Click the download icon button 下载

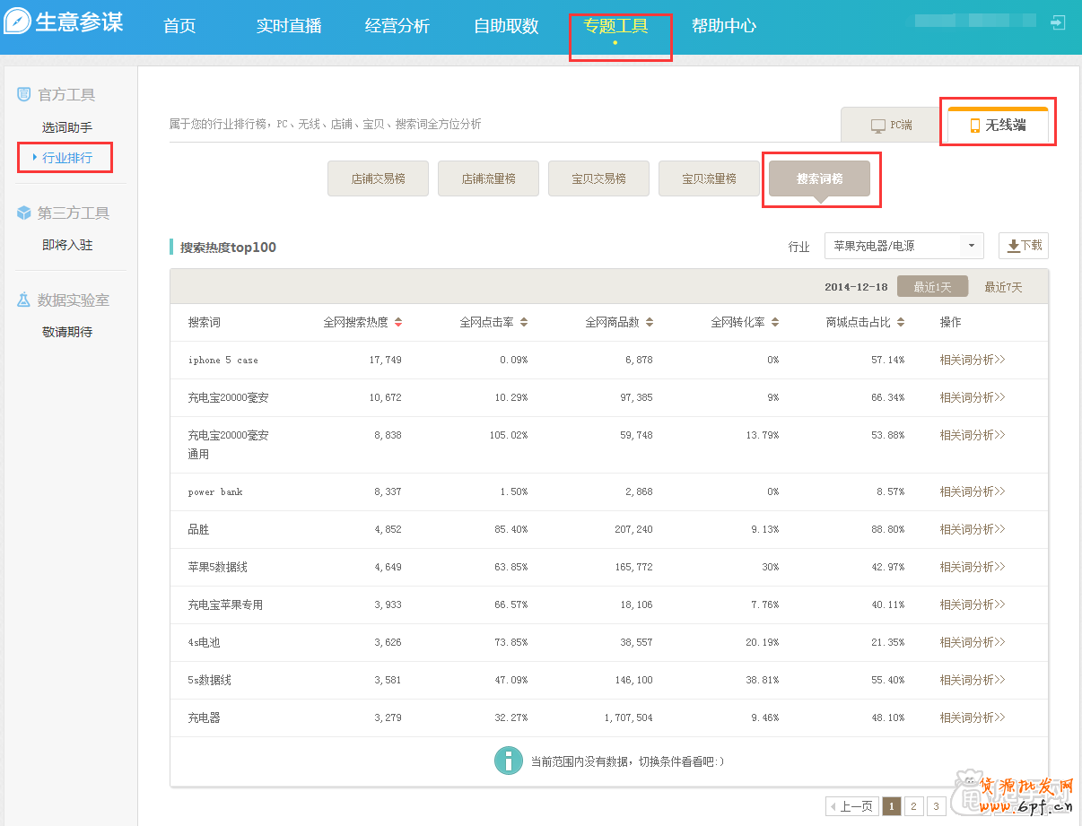(x=1024, y=246)
